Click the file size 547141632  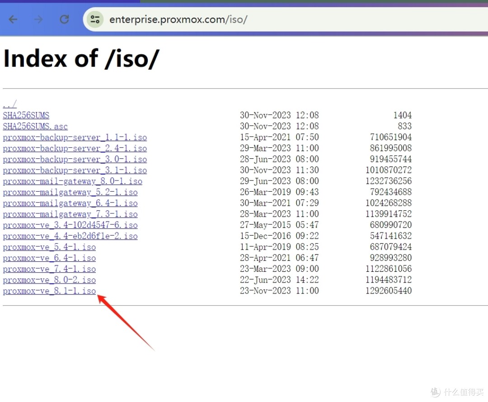pos(390,236)
